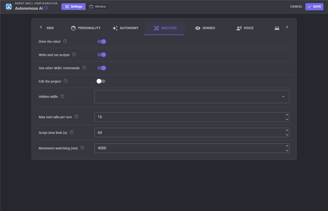This screenshot has width=328, height=211.
Task: Click the Settings button
Action: (x=73, y=6)
